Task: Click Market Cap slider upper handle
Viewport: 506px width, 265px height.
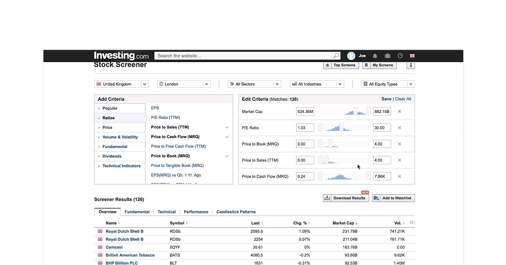Action: pos(369,111)
